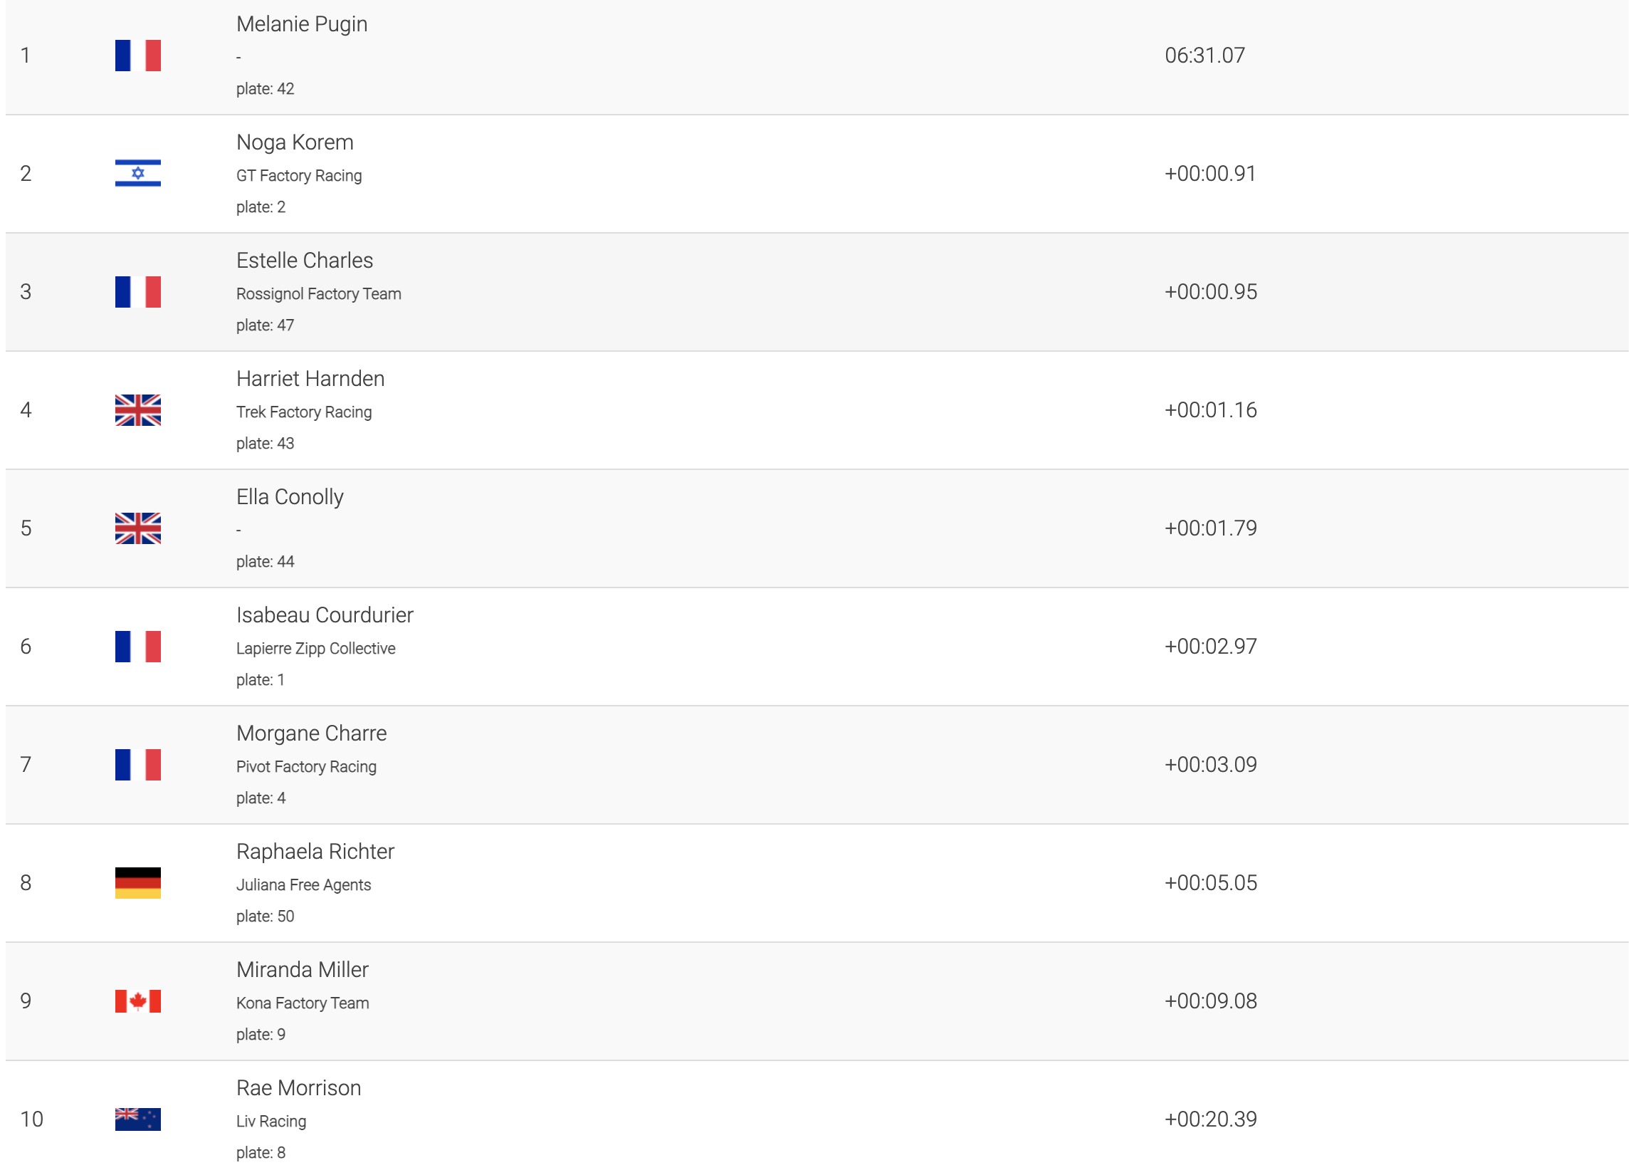Click the Kona Factory Team label

303,1003
